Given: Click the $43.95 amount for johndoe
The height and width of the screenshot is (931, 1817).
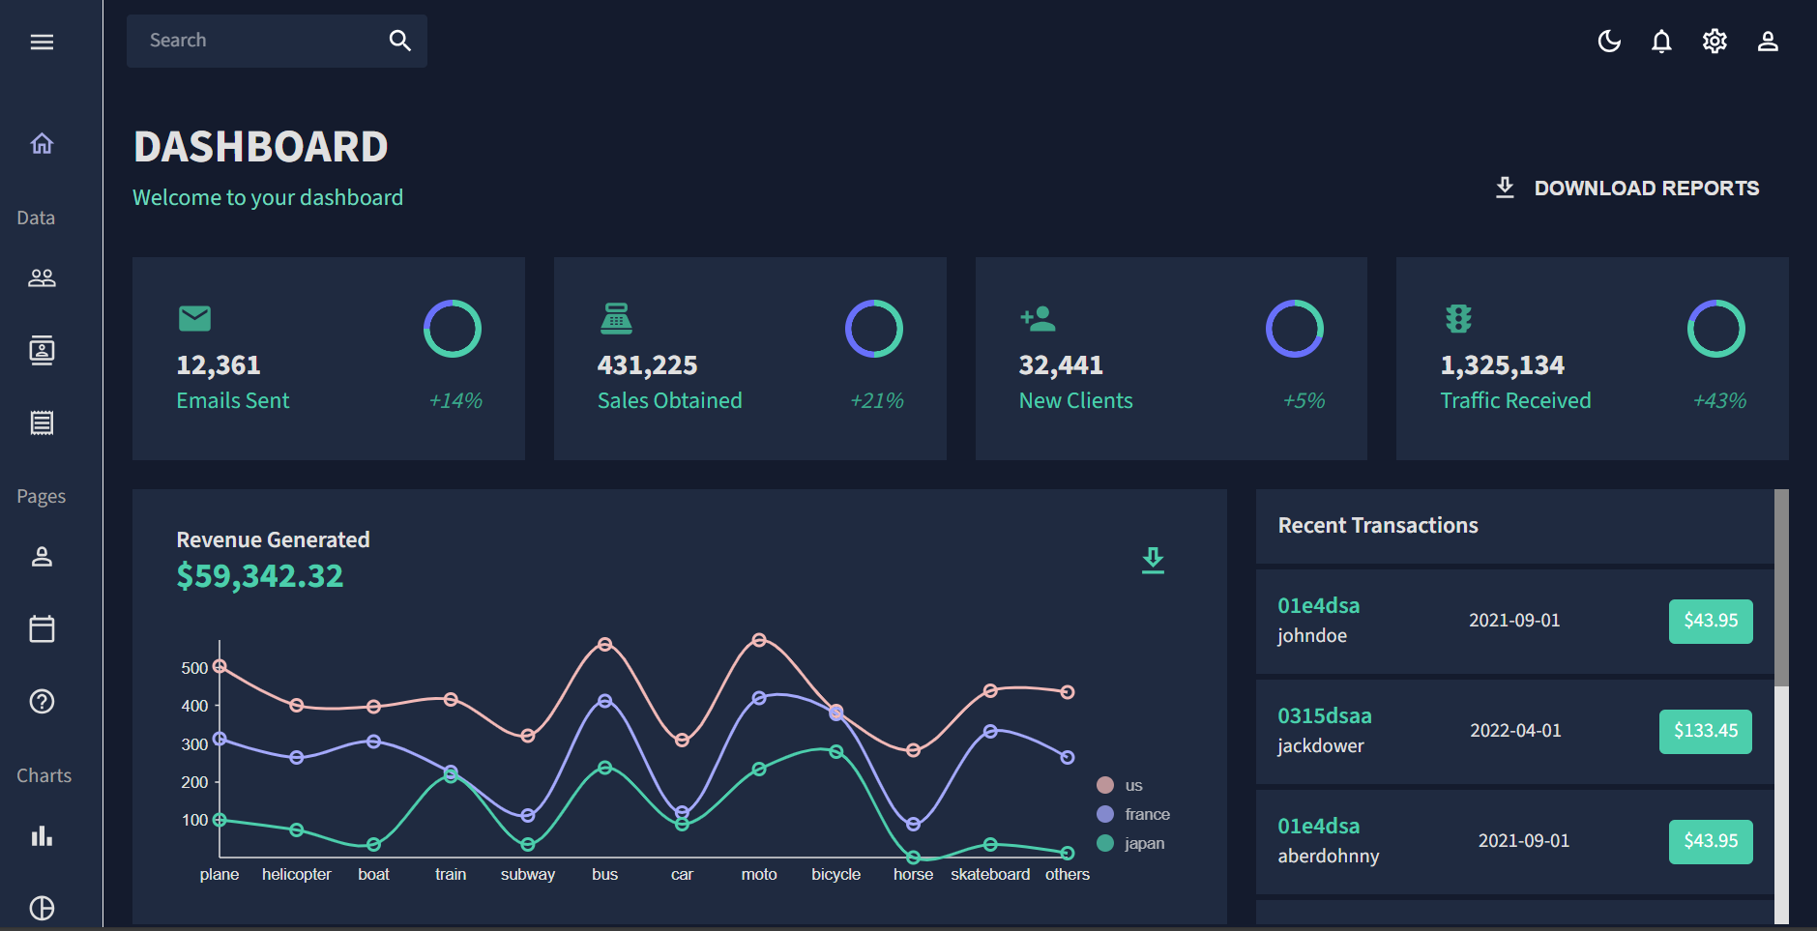Looking at the screenshot, I should (x=1711, y=621).
